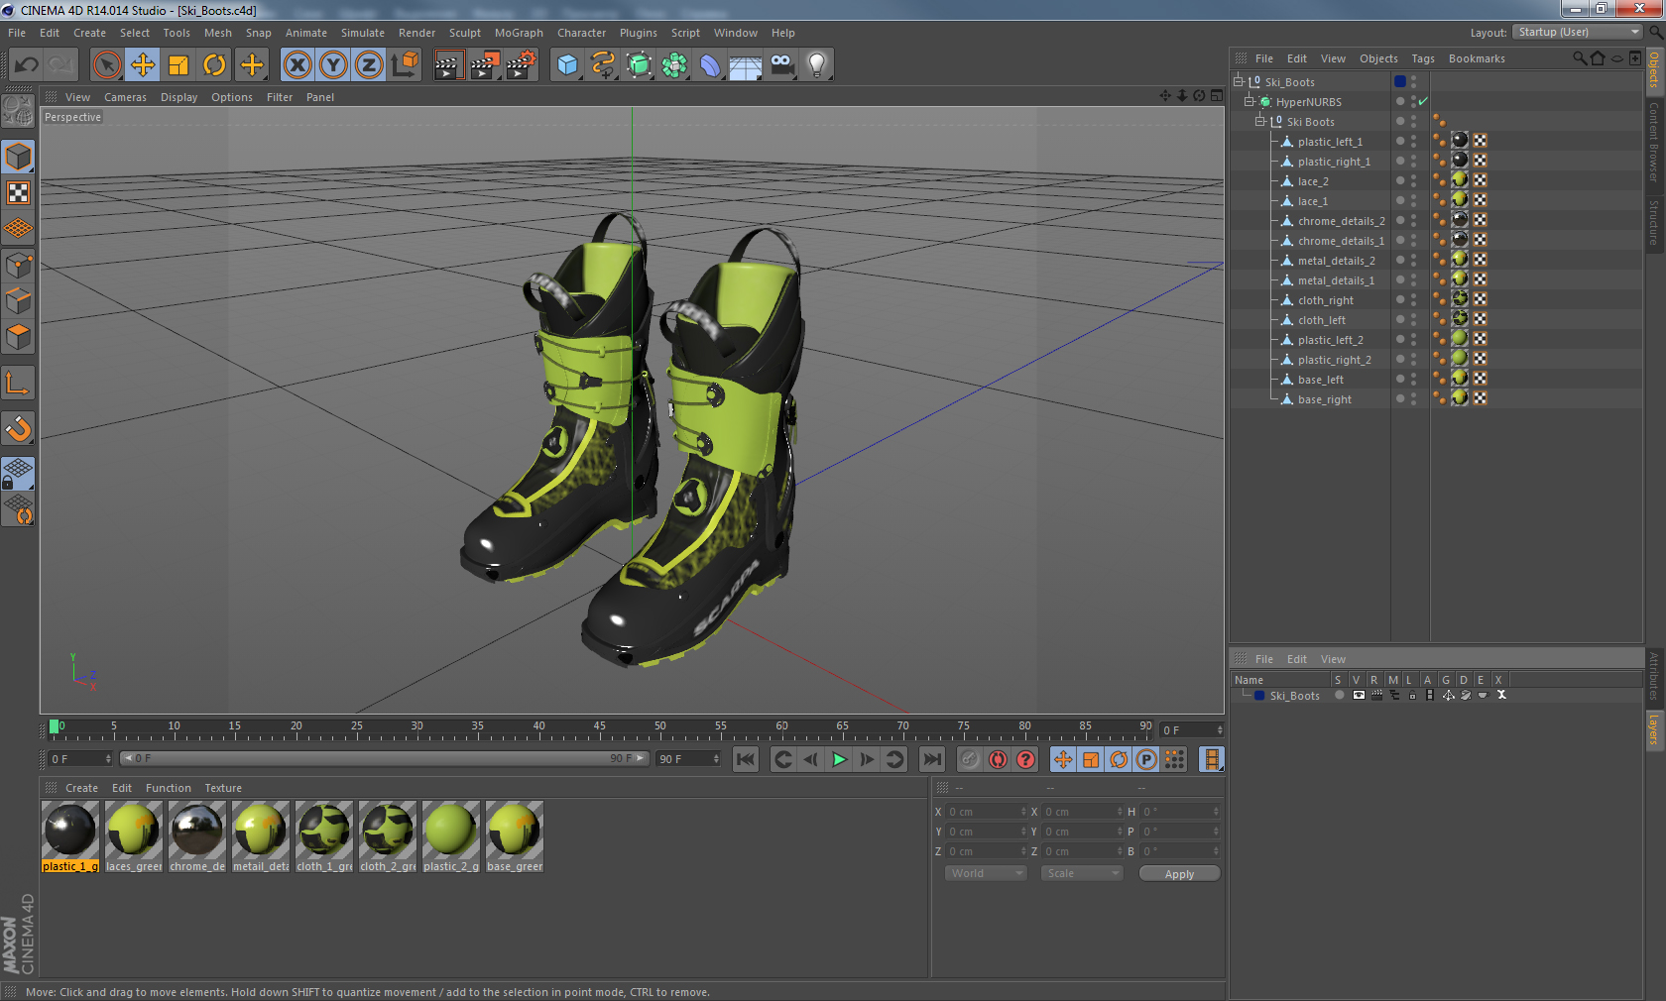Viewport: 1666px width, 1001px height.
Task: Add a camera object icon
Action: tap(782, 65)
